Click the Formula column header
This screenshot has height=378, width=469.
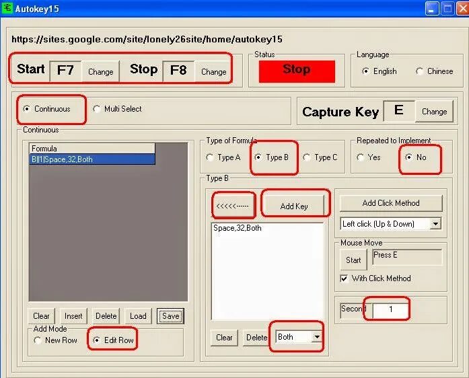tap(92, 149)
